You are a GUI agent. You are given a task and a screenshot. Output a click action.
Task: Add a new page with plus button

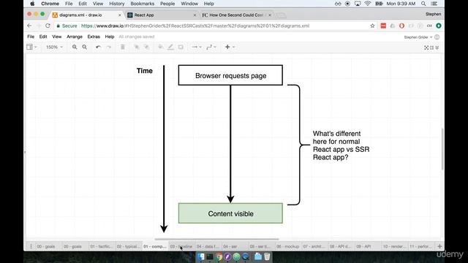[439, 246]
